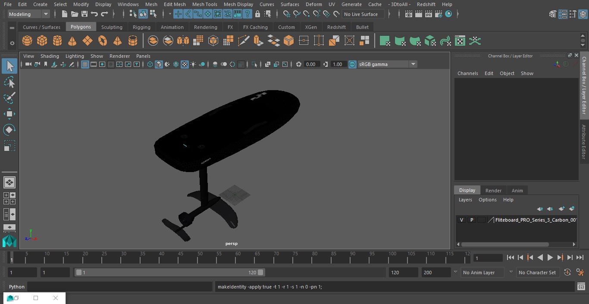Viewport: 589px width, 304px height.
Task: Click the time range slider bar
Action: point(169,273)
